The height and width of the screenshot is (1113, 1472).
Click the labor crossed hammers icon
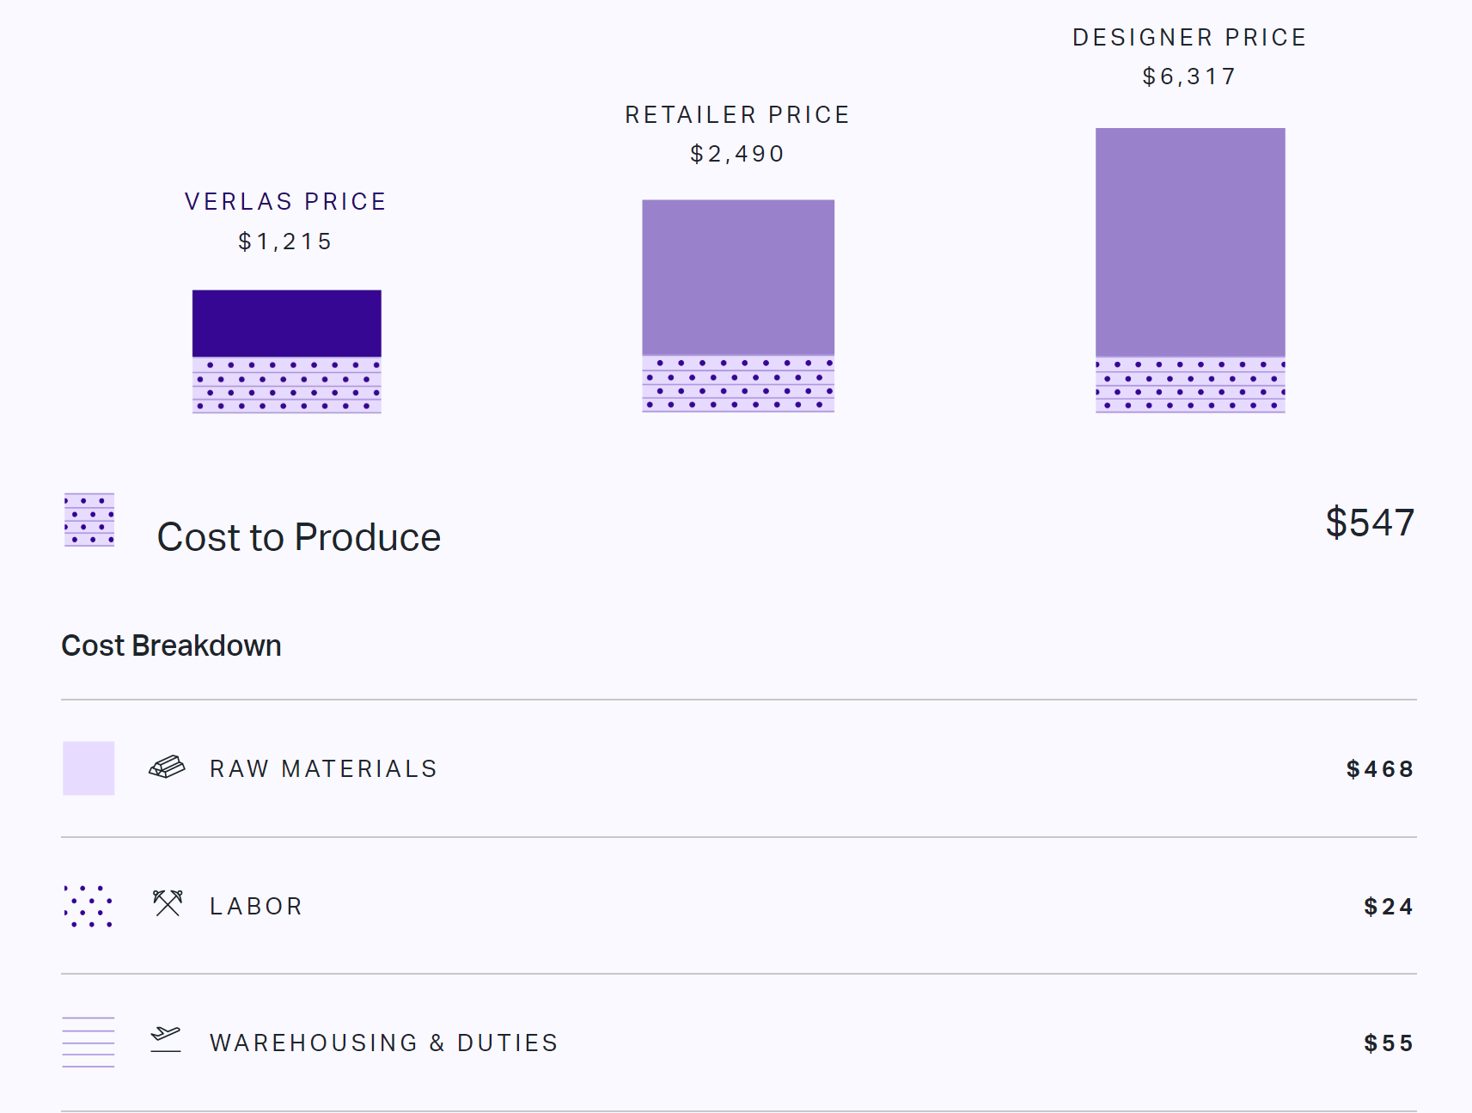coord(168,903)
